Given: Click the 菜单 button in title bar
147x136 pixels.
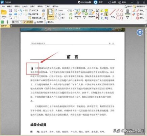Looking at the screenshot, I should click(122, 2).
